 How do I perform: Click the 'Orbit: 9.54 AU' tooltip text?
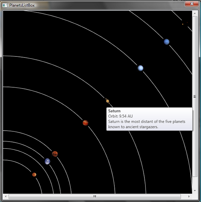[120, 116]
